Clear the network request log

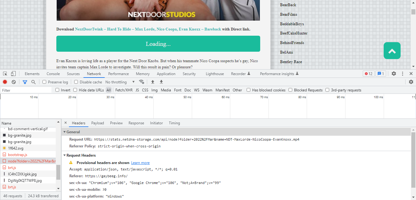point(13,82)
